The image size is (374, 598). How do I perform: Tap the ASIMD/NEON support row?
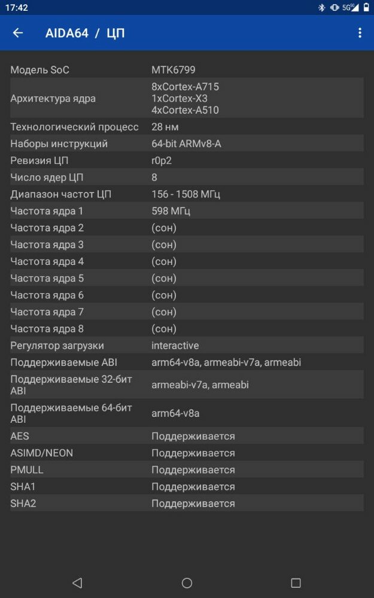(x=187, y=453)
